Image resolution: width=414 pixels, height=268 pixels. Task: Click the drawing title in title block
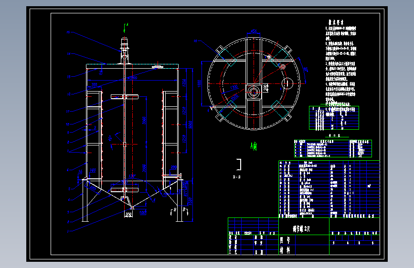click(301, 229)
